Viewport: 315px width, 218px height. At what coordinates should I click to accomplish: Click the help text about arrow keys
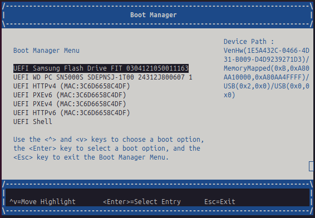(109, 140)
